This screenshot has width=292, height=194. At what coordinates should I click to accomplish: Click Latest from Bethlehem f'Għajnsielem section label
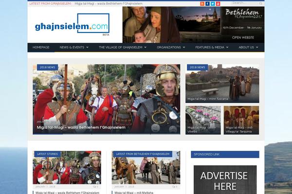click(x=143, y=154)
